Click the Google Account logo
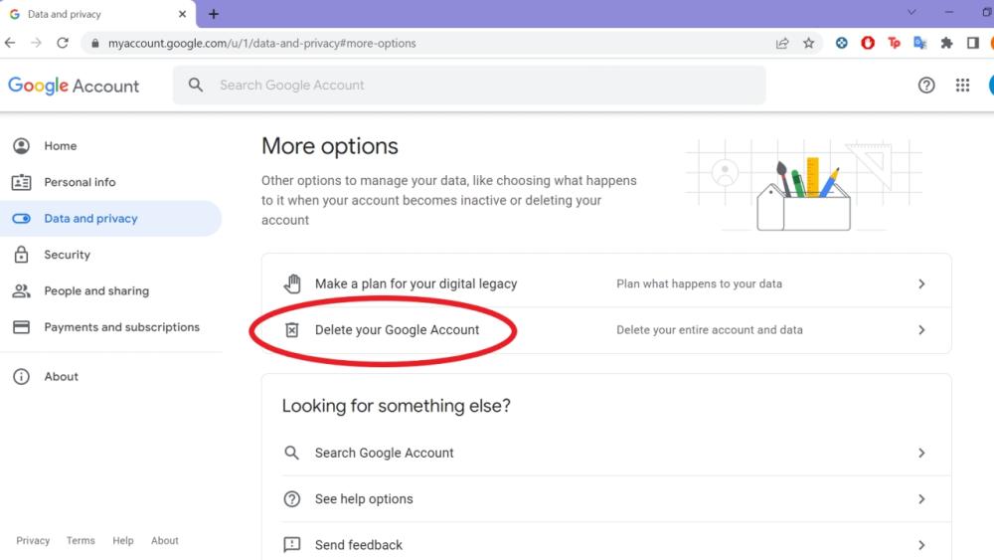The image size is (994, 560). click(74, 86)
